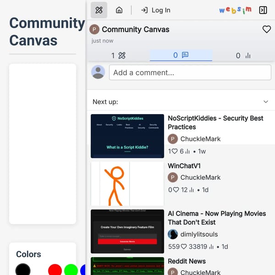Open the Reddit News thumbnail
Image resolution: width=275 pixels, height=275 pixels.
pyautogui.click(x=127, y=266)
